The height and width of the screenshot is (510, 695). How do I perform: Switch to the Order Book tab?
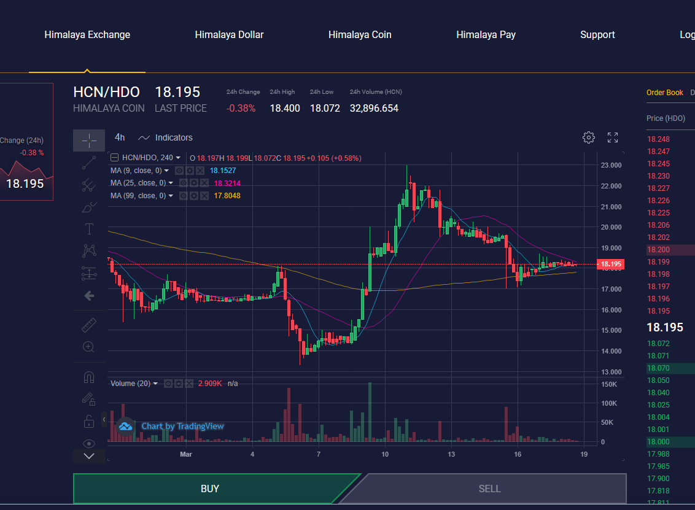point(664,93)
